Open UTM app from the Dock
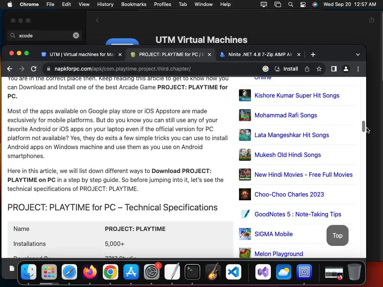383x287 pixels. [304, 272]
